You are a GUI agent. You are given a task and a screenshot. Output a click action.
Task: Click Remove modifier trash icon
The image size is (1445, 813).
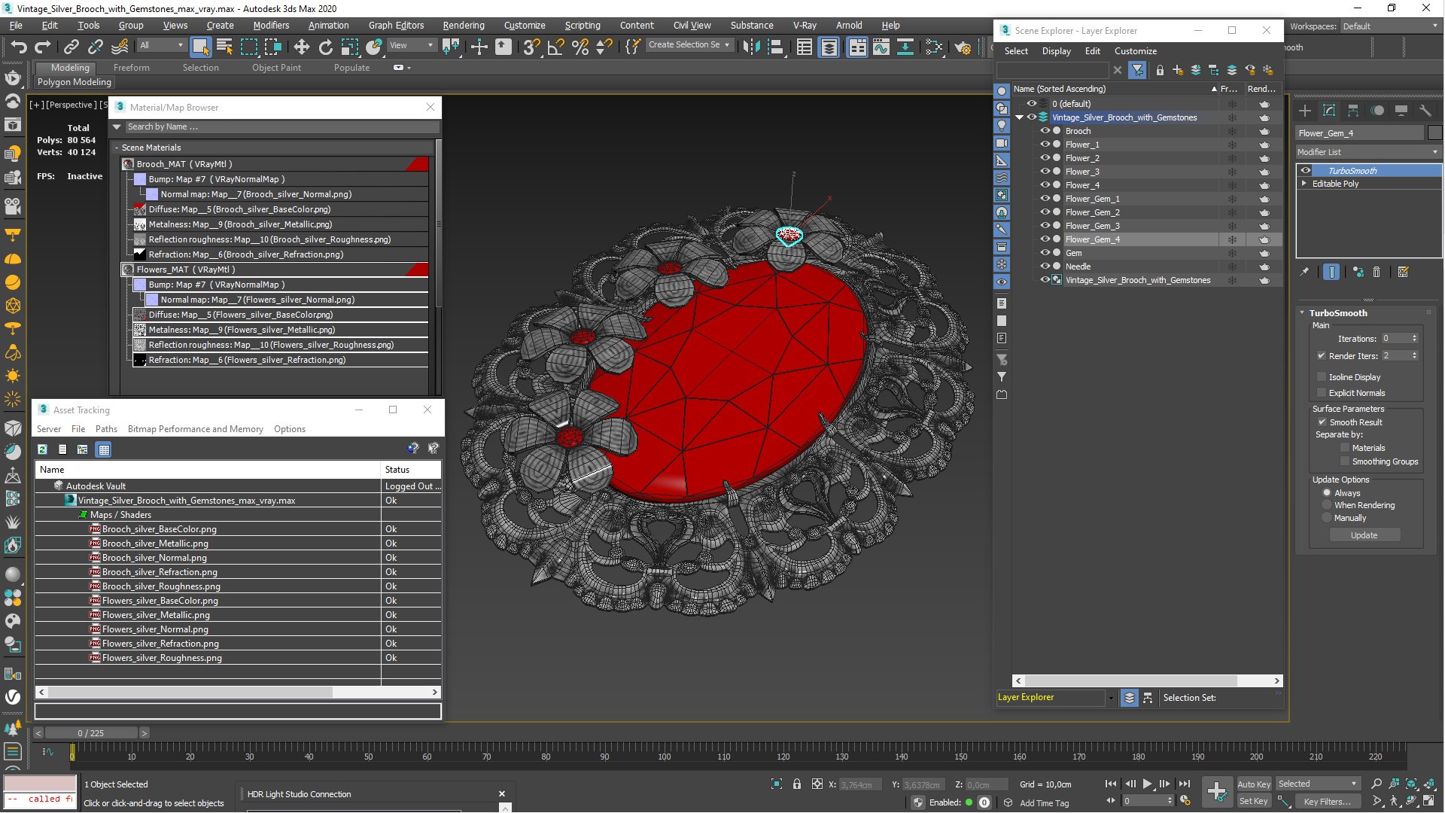point(1377,272)
